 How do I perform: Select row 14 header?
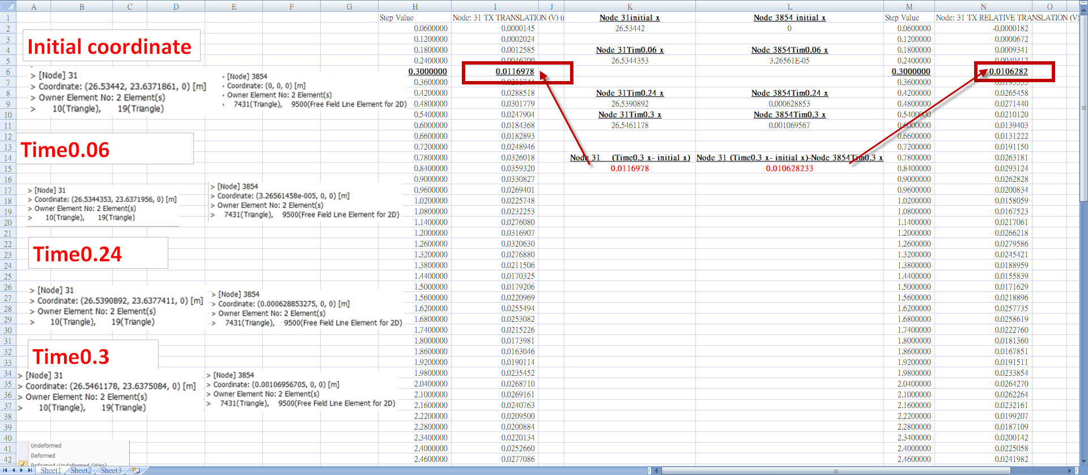click(x=8, y=158)
